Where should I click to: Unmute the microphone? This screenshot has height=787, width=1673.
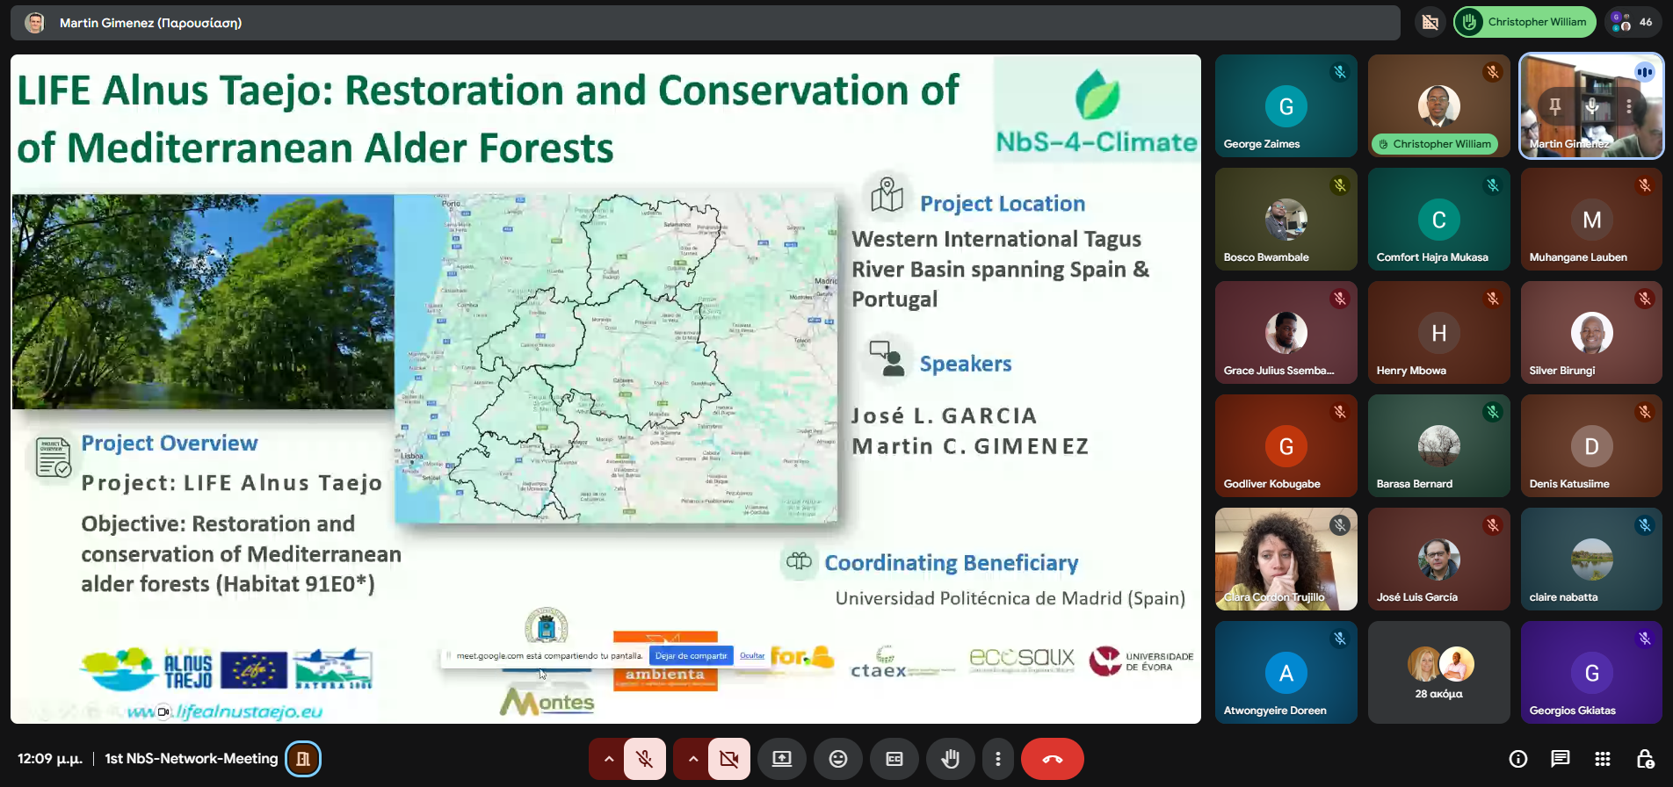click(645, 759)
